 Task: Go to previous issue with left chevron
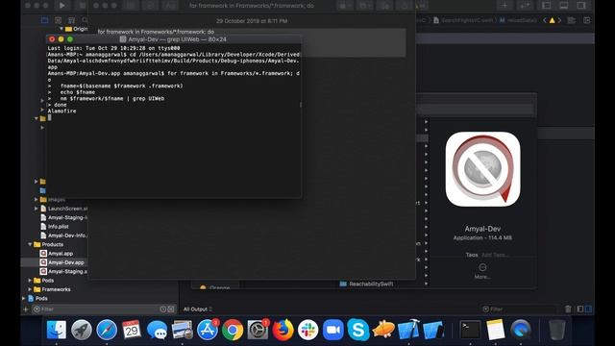(x=545, y=20)
